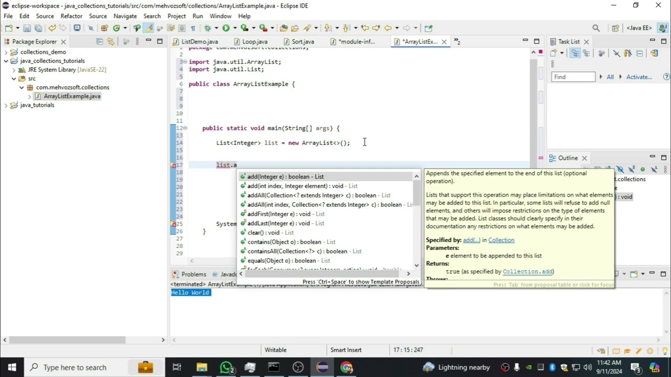Image resolution: width=671 pixels, height=377 pixels.
Task: Show hidden editor tabs list
Action: pyautogui.click(x=457, y=41)
